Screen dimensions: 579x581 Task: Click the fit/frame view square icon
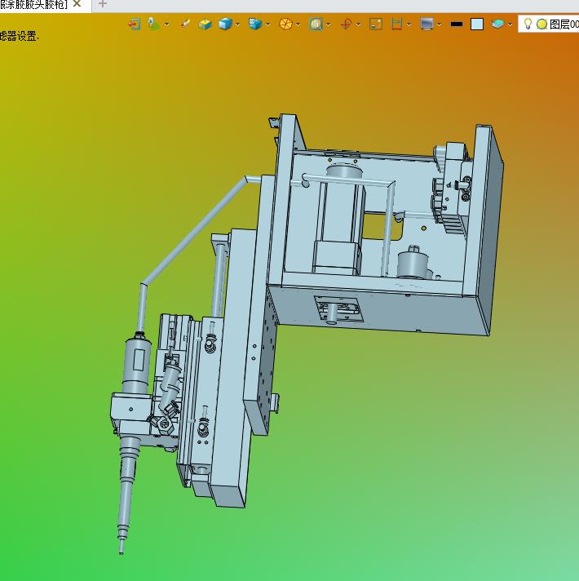376,24
